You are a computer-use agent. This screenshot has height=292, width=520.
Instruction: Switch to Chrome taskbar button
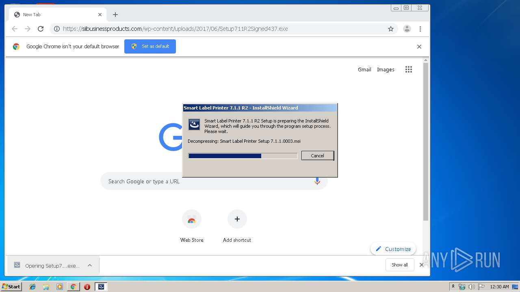click(73, 287)
